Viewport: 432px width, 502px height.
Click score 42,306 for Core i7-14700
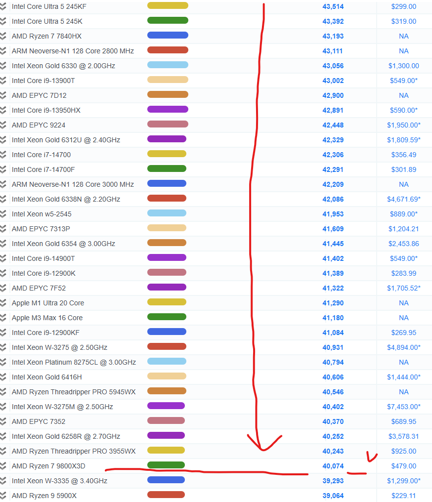point(333,155)
